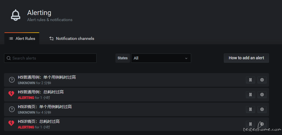The image size is (282, 135).
Task: Click the Alerting bell icon
Action: point(16,15)
